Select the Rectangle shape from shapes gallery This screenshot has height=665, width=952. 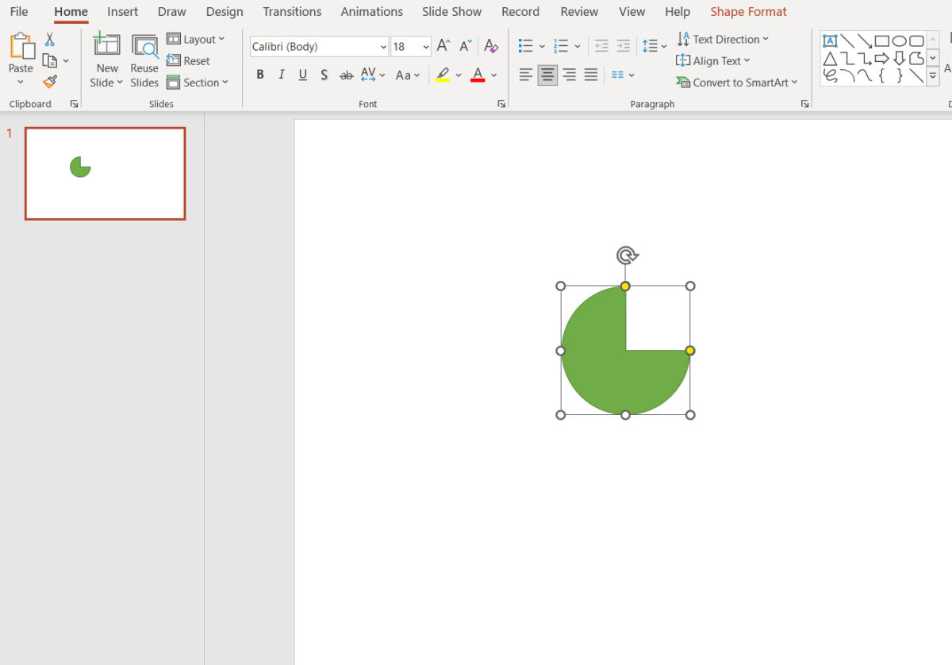coord(884,39)
